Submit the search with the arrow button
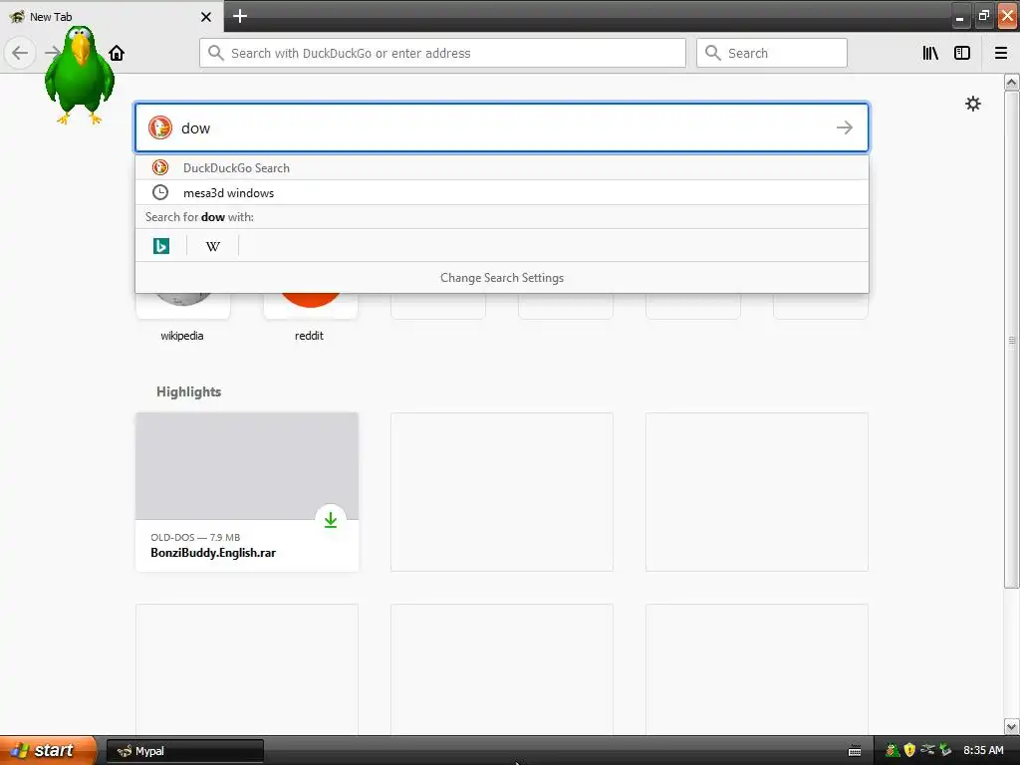Viewport: 1020px width, 765px height. (x=845, y=127)
